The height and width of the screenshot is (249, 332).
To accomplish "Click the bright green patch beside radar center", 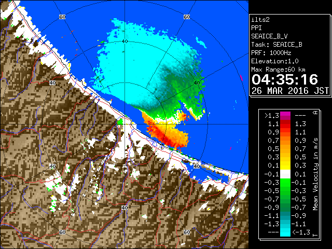I will [120, 121].
